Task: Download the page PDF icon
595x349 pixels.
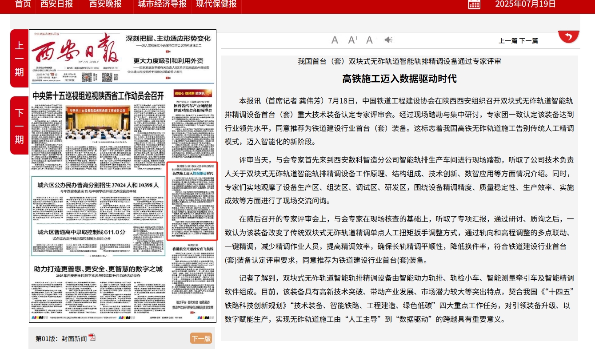Action: point(92,337)
